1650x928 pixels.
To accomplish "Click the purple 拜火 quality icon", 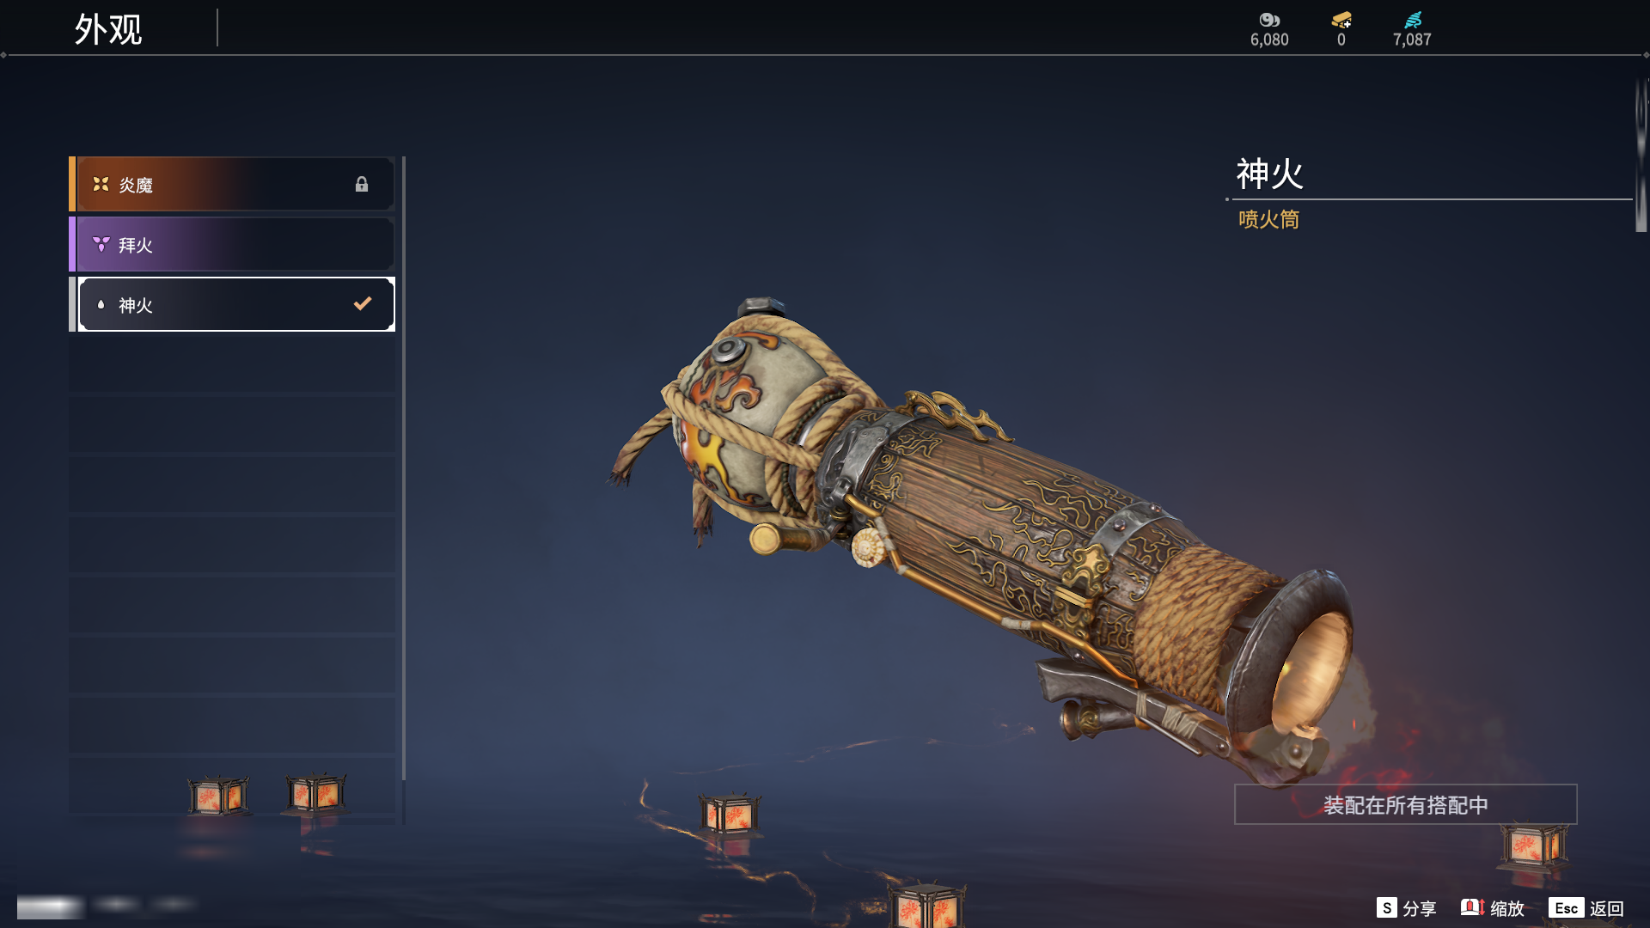I will (x=101, y=244).
